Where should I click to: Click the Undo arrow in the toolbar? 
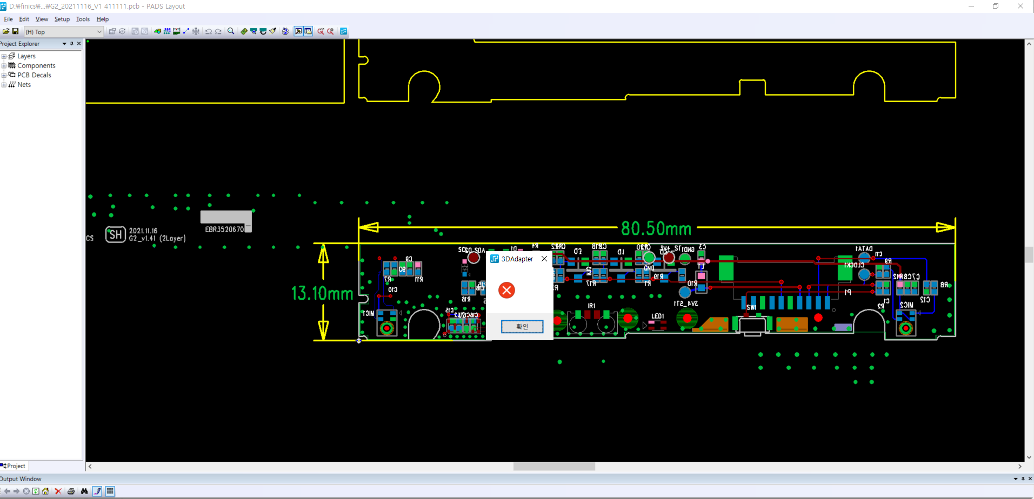(x=209, y=31)
